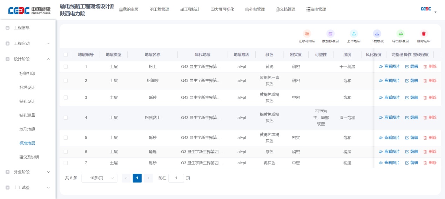This screenshot has height=199, width=445.
Task: Open 监控管理 in the top navigation
Action: (316, 9)
